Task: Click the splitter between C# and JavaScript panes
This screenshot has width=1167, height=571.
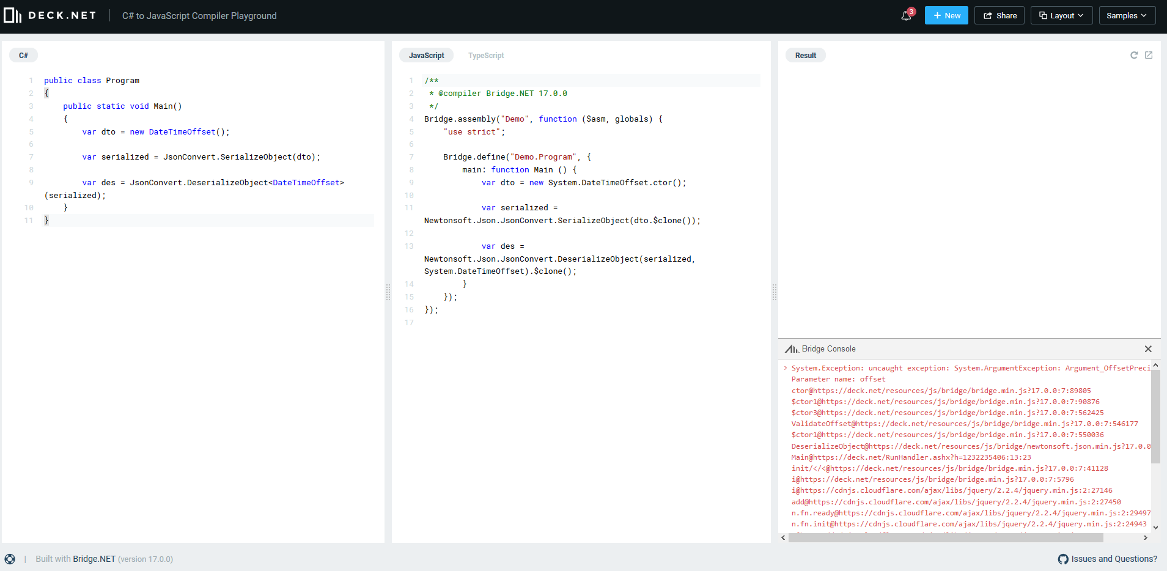Action: [x=388, y=292]
